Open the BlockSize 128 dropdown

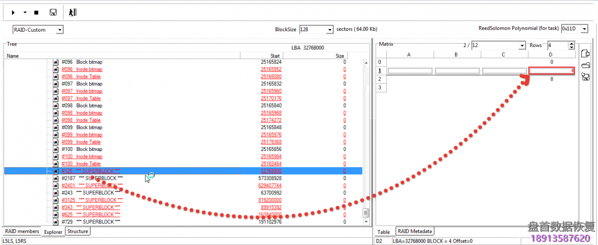click(x=330, y=29)
